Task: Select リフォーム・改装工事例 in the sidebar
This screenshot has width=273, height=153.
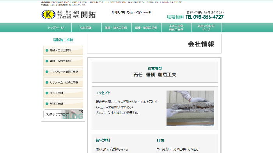Action: tap(63, 82)
